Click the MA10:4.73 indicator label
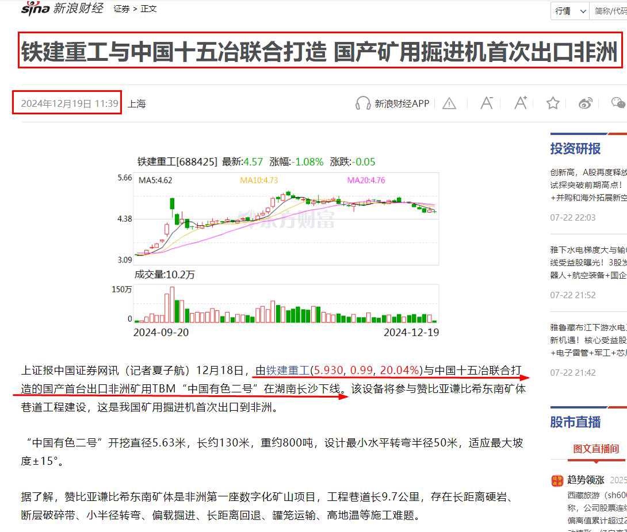Image resolution: width=627 pixels, height=532 pixels. (x=259, y=180)
